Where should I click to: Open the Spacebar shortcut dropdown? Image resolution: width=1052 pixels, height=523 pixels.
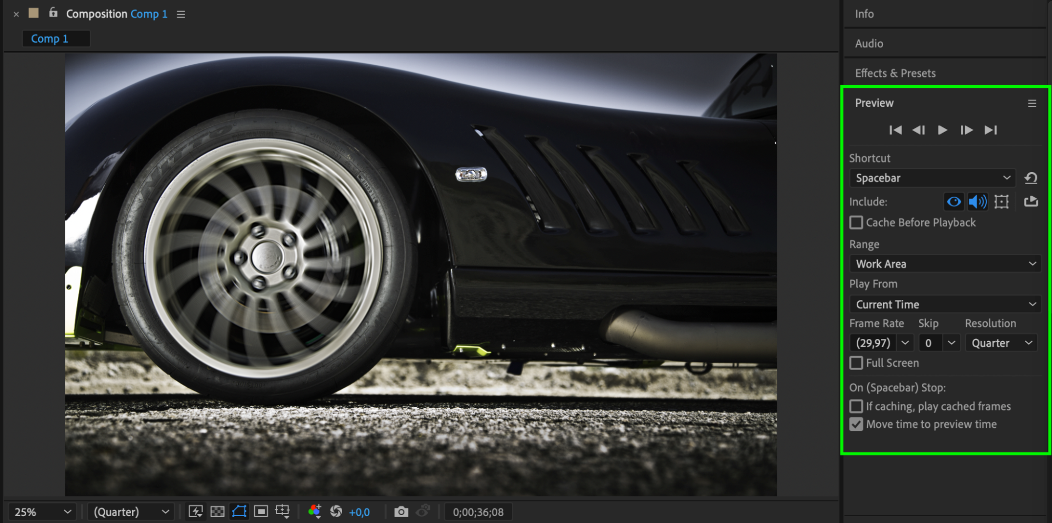coord(932,178)
